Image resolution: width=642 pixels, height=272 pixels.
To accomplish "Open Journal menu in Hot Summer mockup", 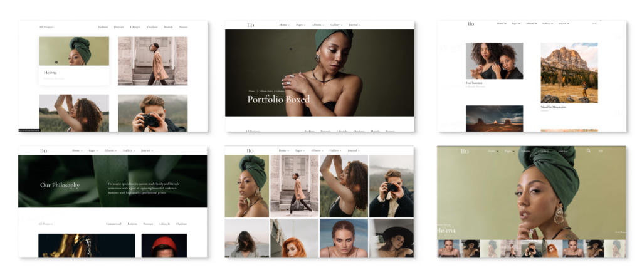I will [564, 24].
